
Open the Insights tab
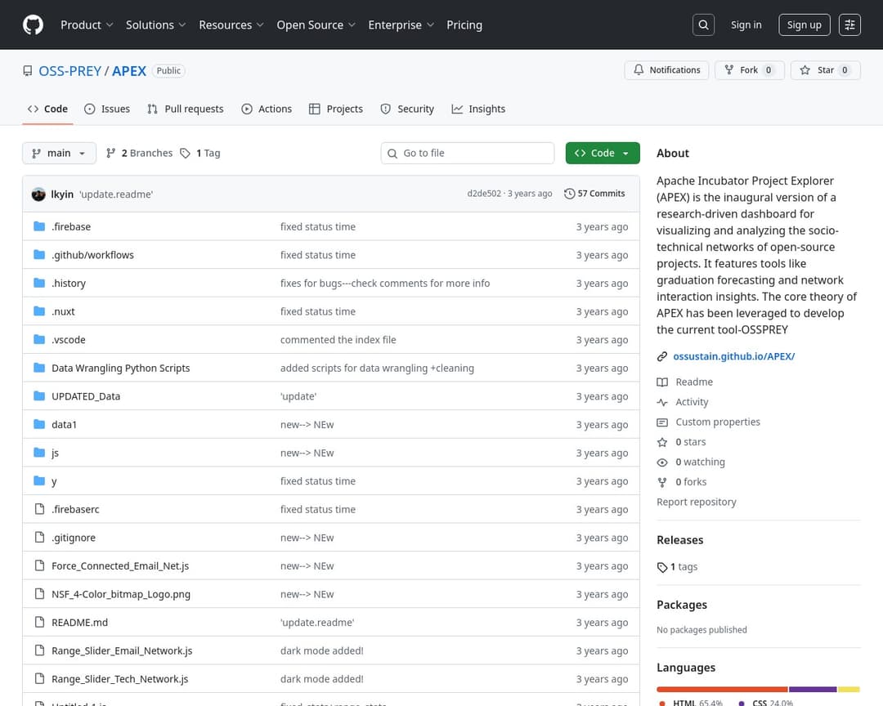click(x=478, y=109)
